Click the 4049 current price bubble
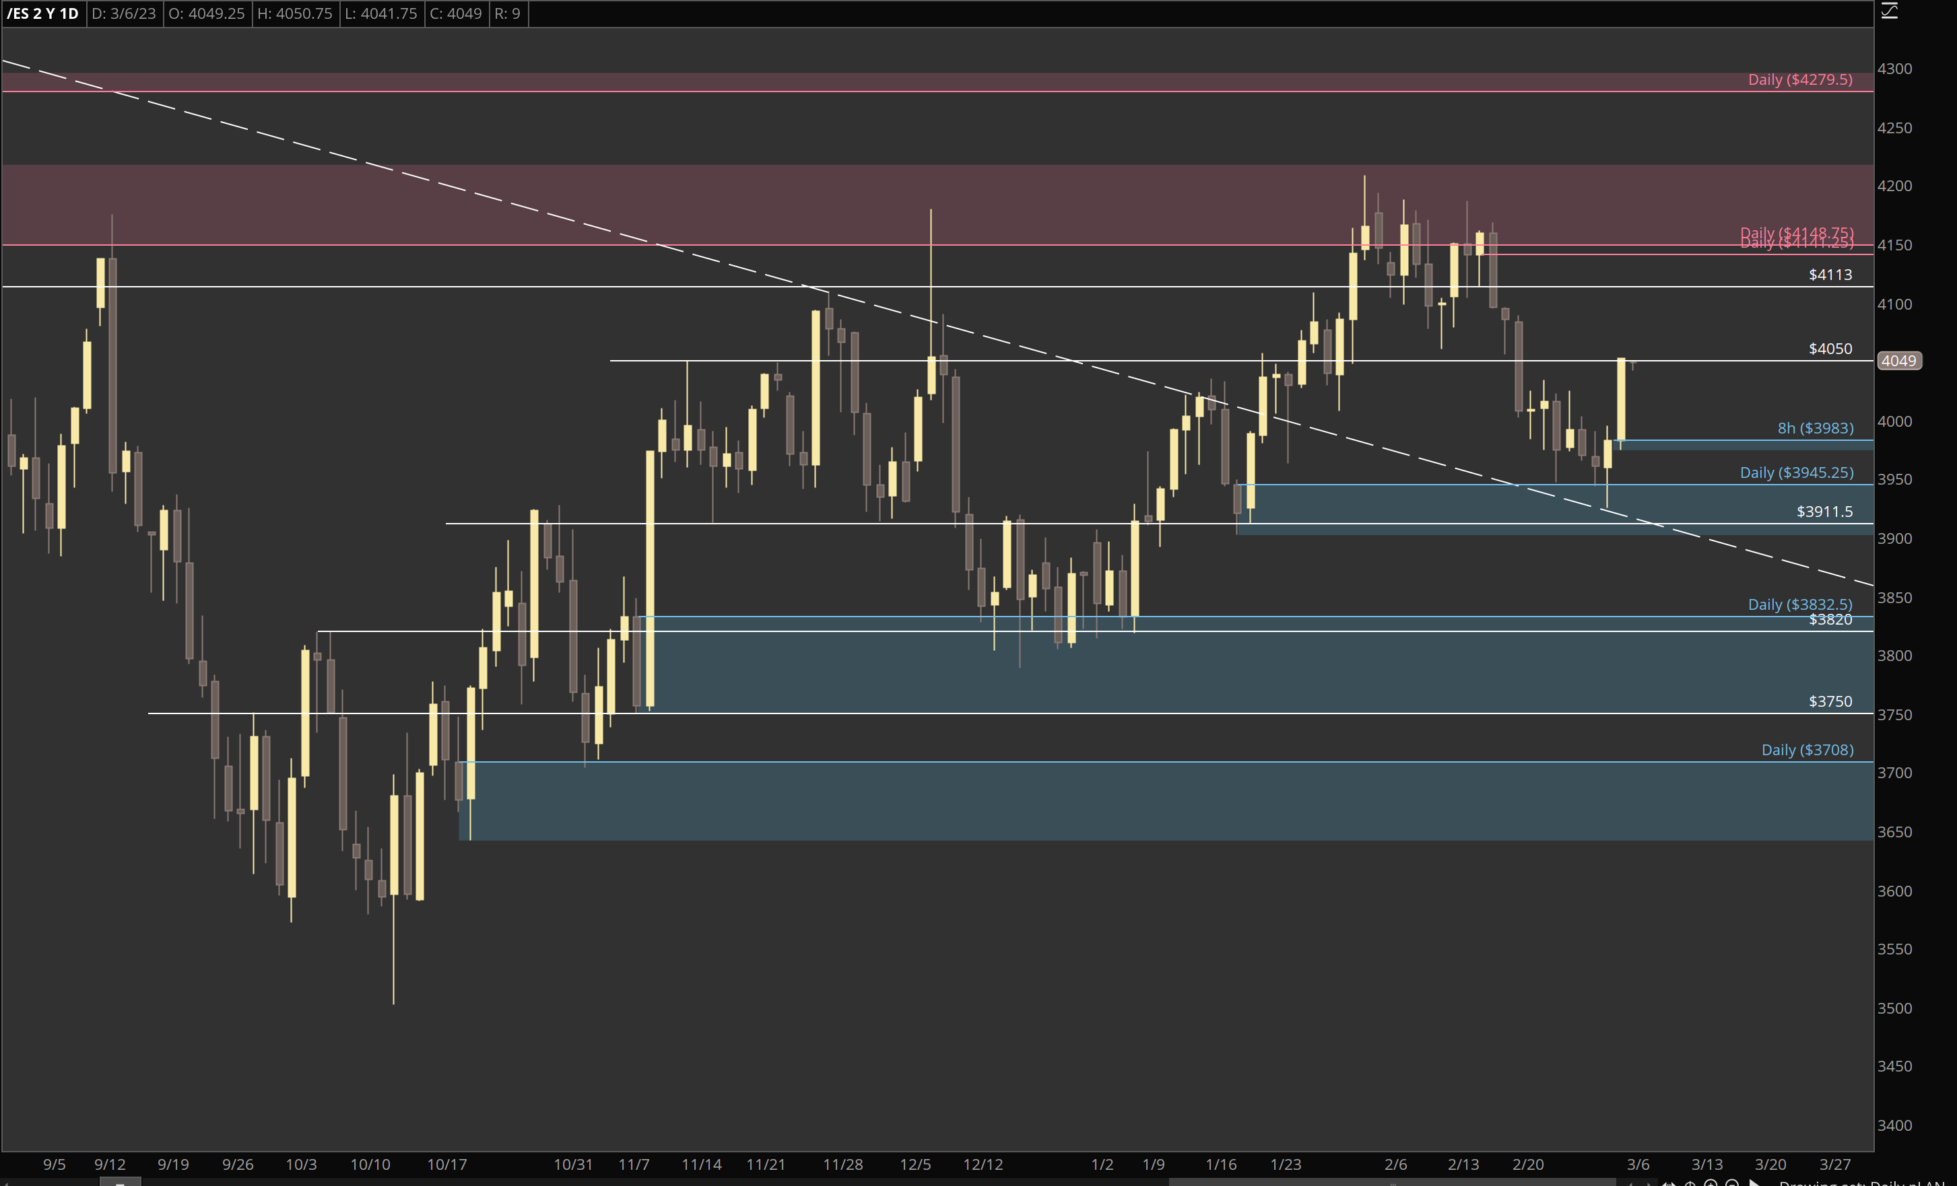The image size is (1957, 1186). pos(1898,361)
